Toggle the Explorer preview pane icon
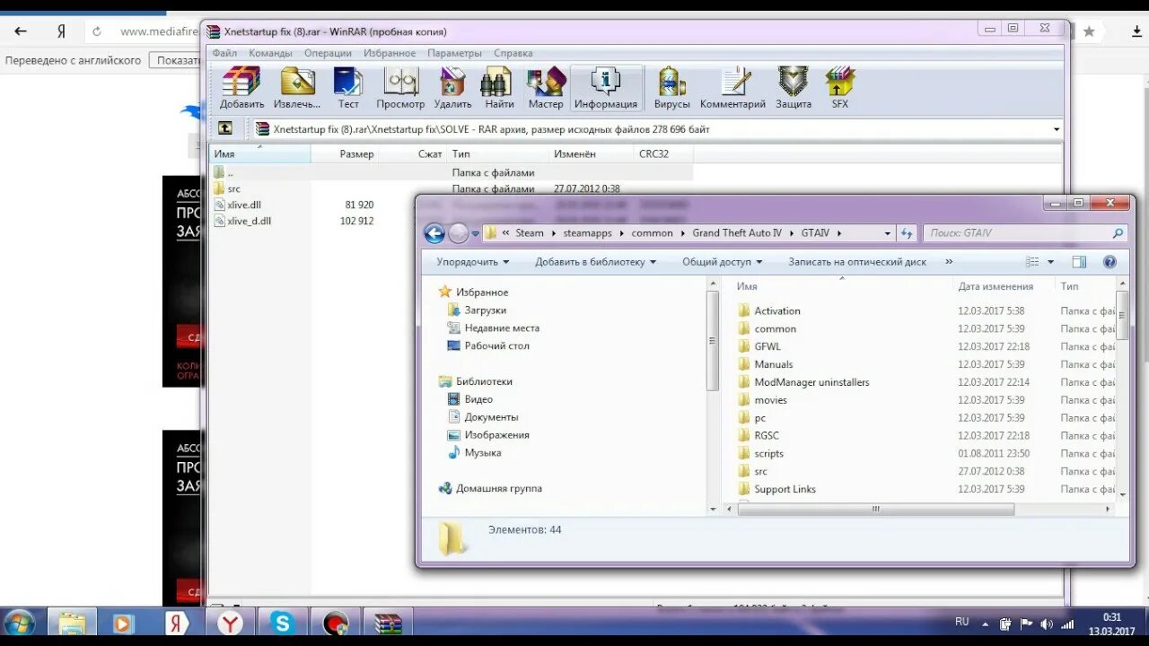The width and height of the screenshot is (1149, 646). 1079,262
